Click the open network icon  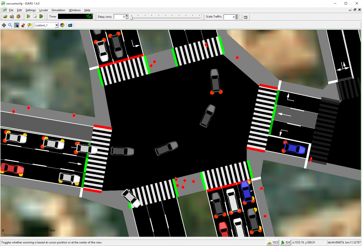coord(12,17)
